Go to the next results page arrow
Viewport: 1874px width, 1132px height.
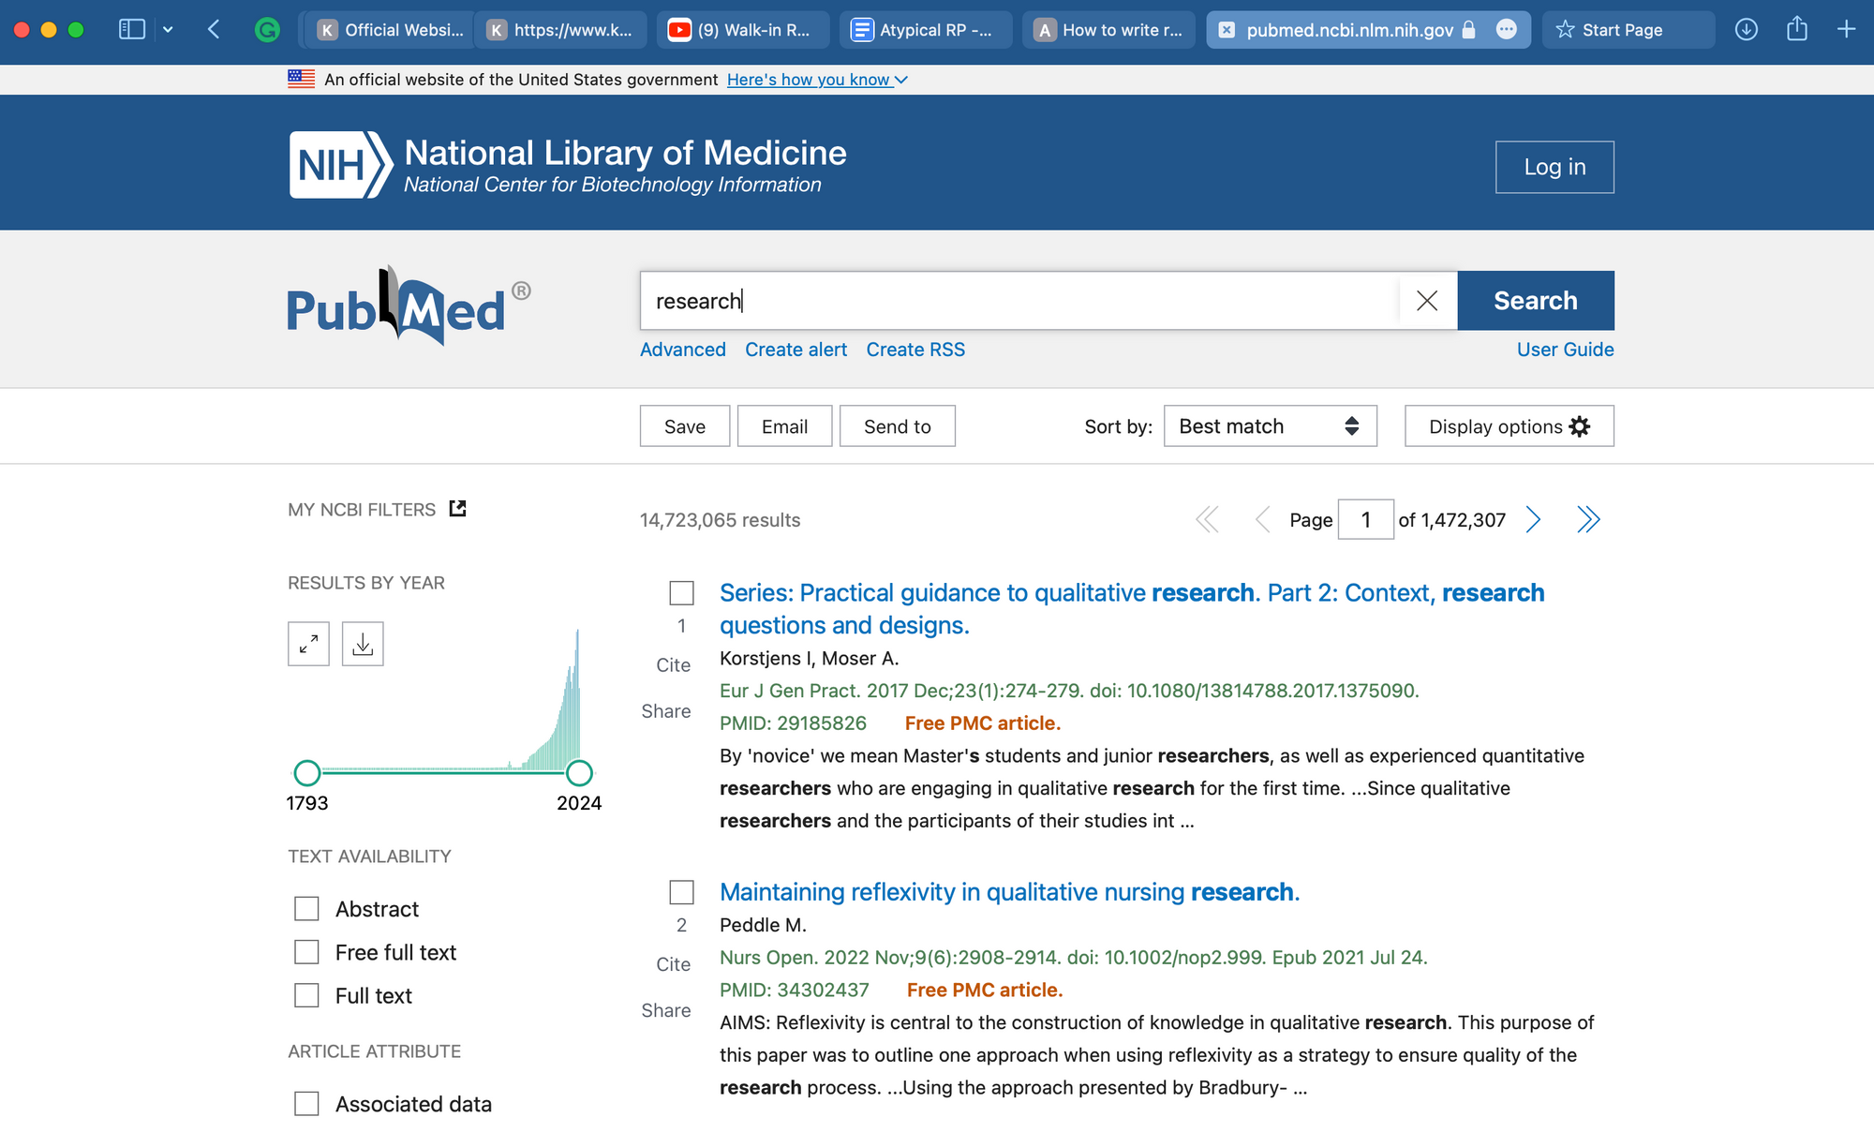(x=1533, y=519)
